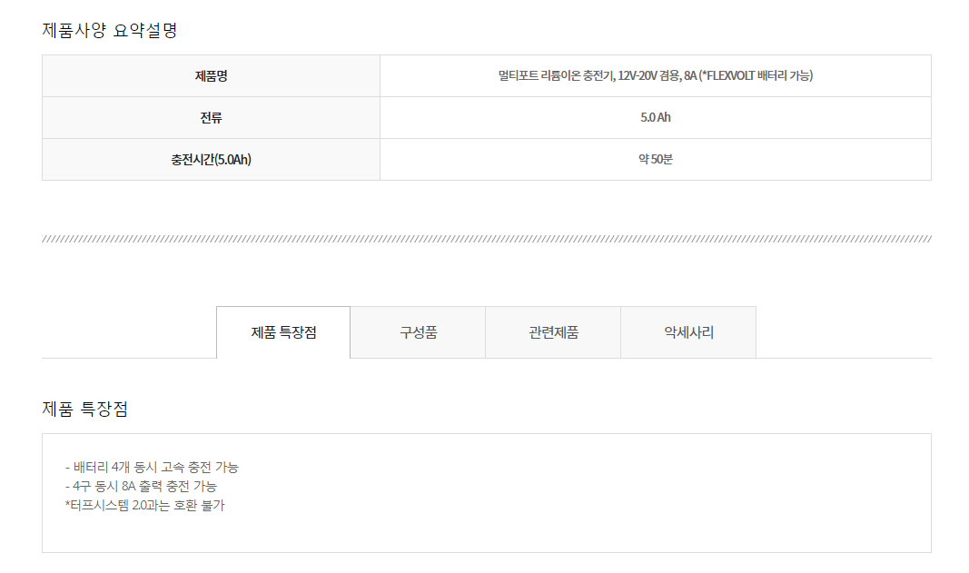Click the 배터리 4개 동시 고속 충전 line
969x573 pixels.
(x=152, y=468)
